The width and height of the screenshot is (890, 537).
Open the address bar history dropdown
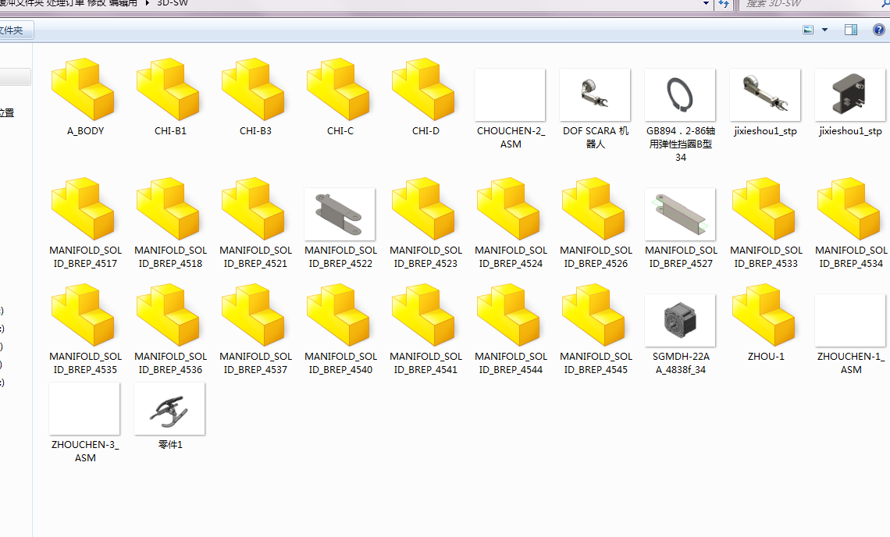(x=706, y=4)
